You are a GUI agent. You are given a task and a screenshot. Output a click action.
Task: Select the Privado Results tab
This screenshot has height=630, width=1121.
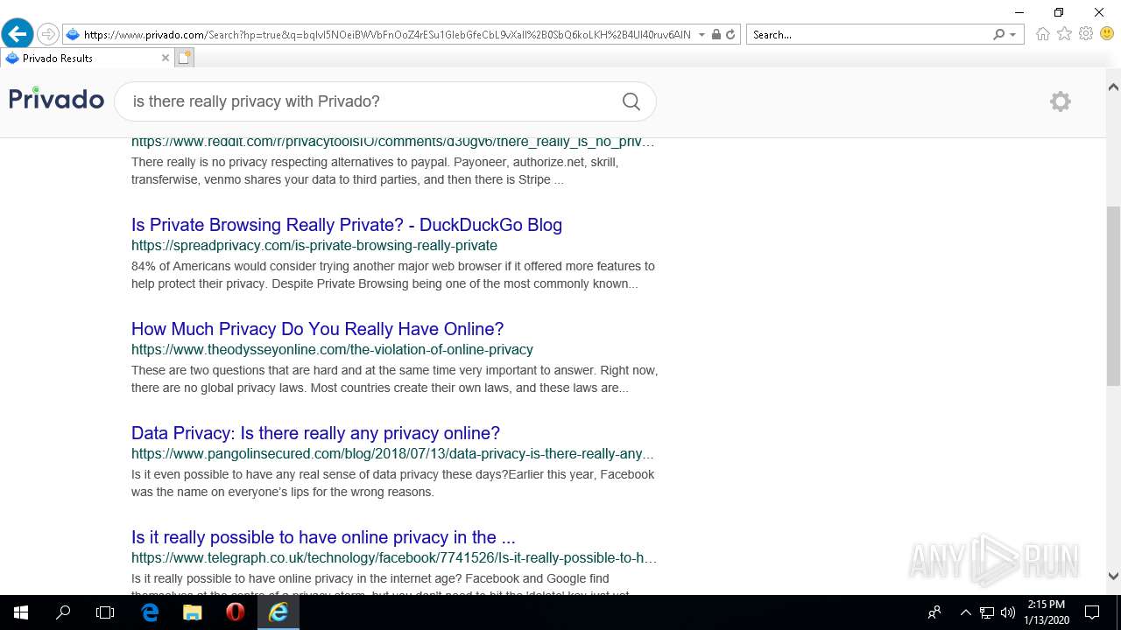(88, 58)
